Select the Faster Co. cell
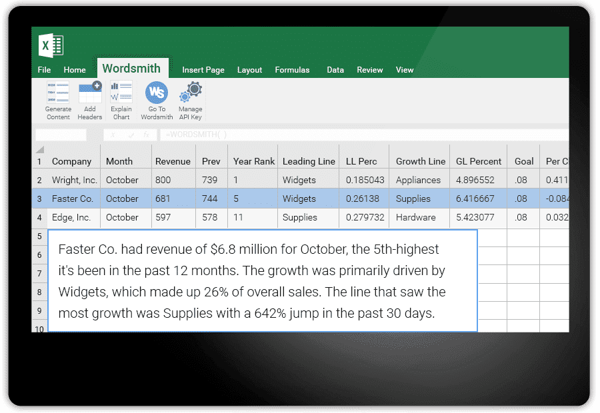 tap(74, 199)
